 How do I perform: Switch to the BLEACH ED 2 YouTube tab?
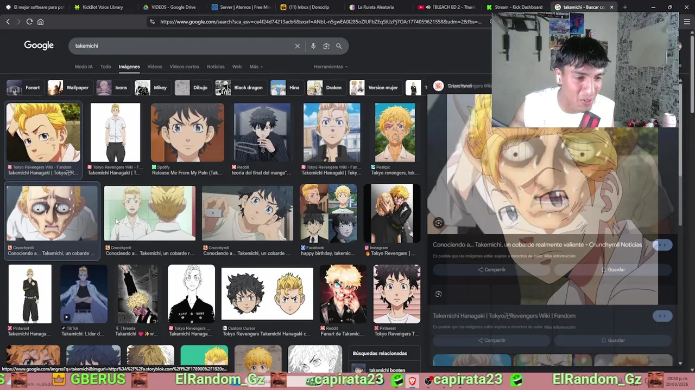pyautogui.click(x=447, y=7)
